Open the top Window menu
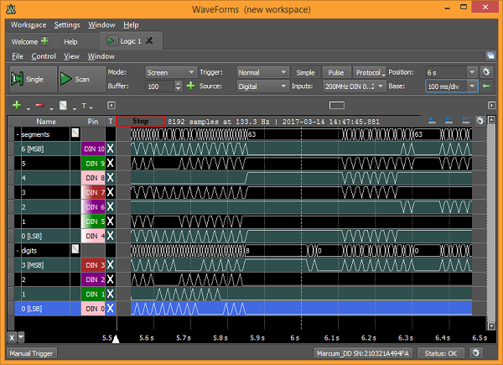Image resolution: width=503 pixels, height=365 pixels. (x=101, y=24)
